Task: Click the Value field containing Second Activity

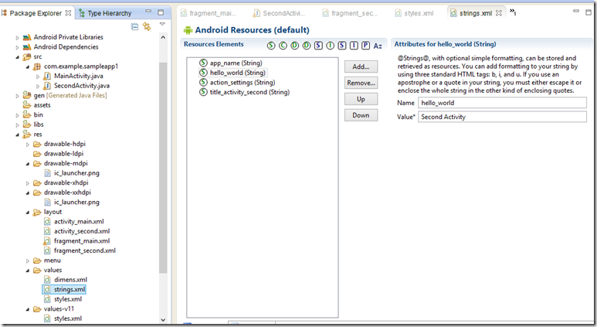Action: tap(502, 117)
